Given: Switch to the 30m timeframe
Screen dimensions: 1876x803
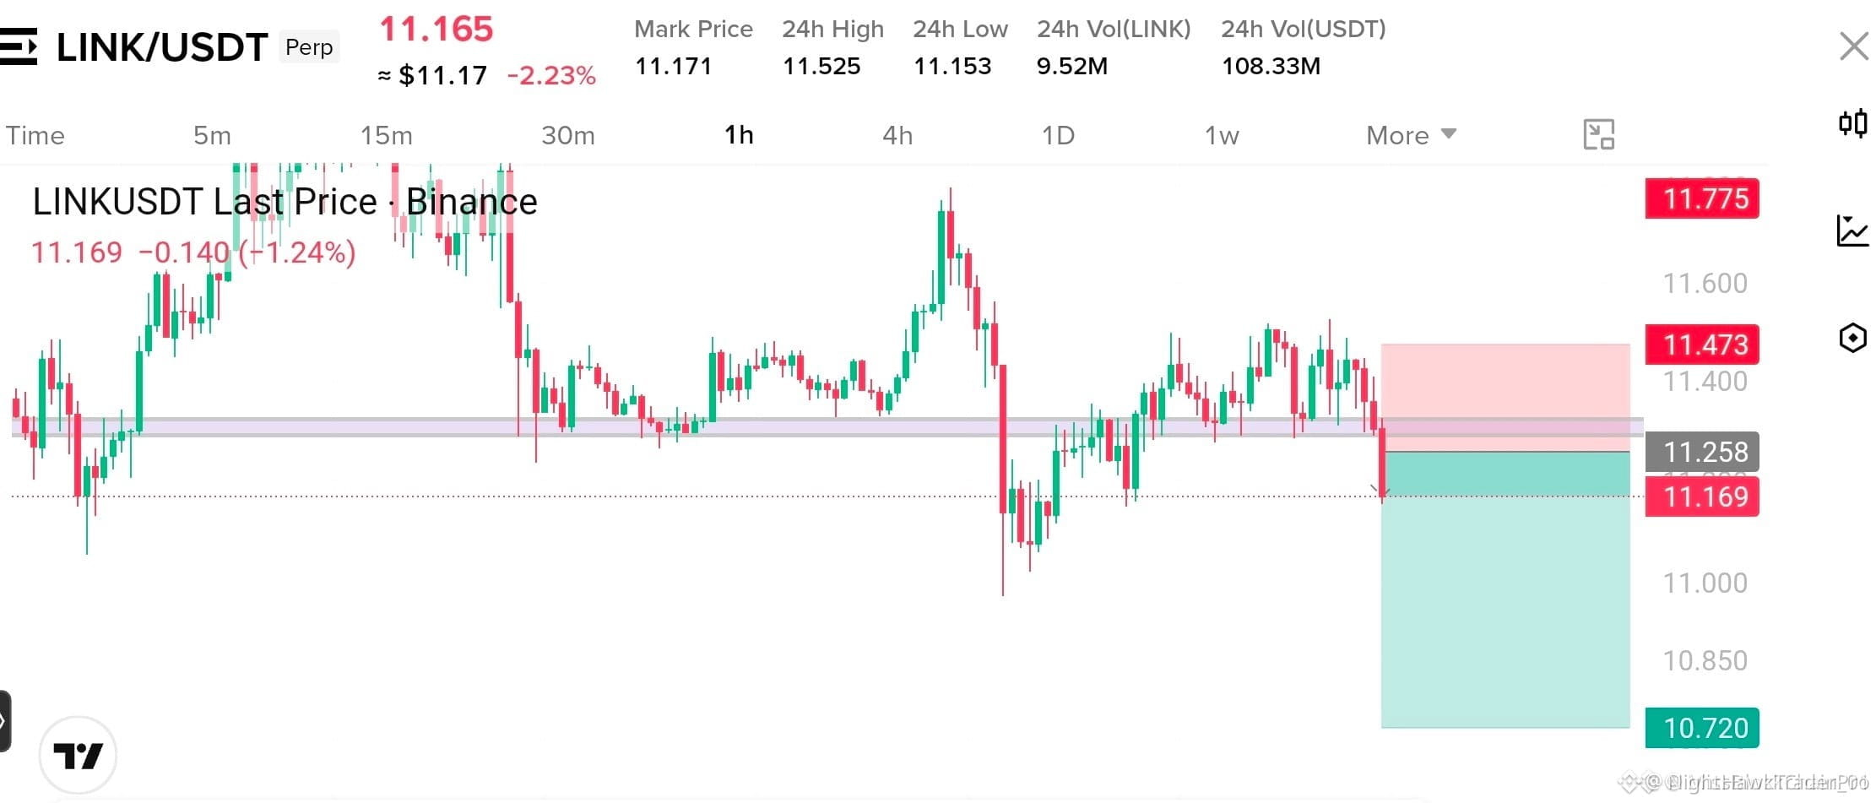Looking at the screenshot, I should click(567, 135).
